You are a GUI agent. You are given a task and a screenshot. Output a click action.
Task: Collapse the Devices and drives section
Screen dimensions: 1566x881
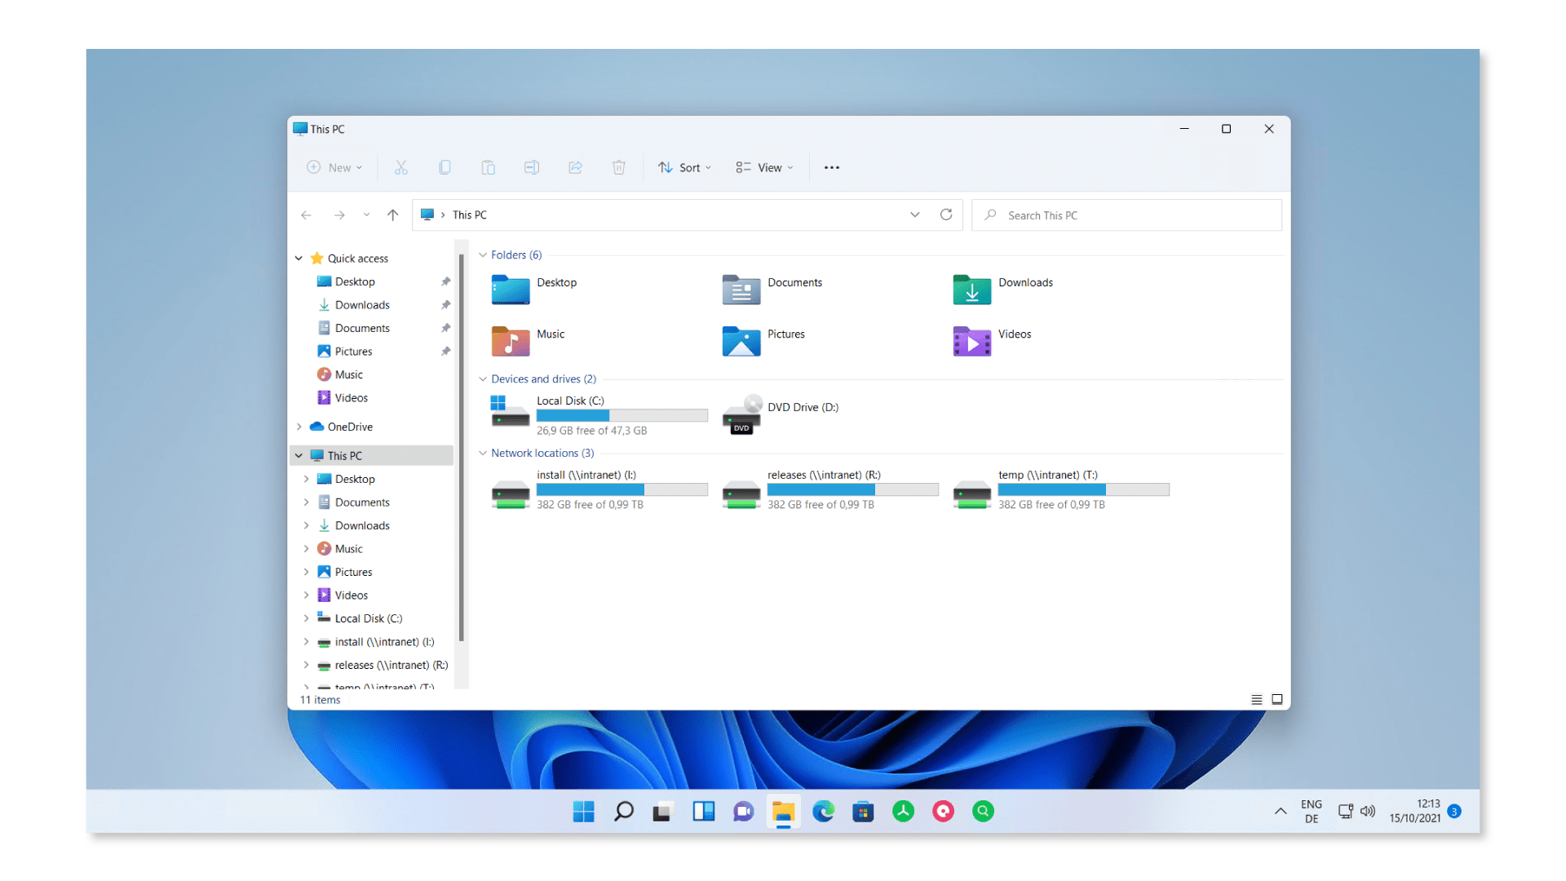(483, 379)
